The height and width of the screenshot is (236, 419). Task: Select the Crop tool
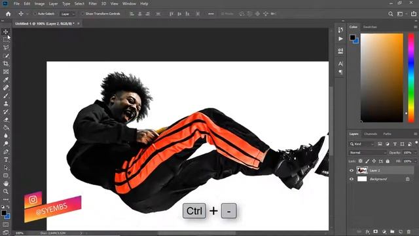point(6,64)
